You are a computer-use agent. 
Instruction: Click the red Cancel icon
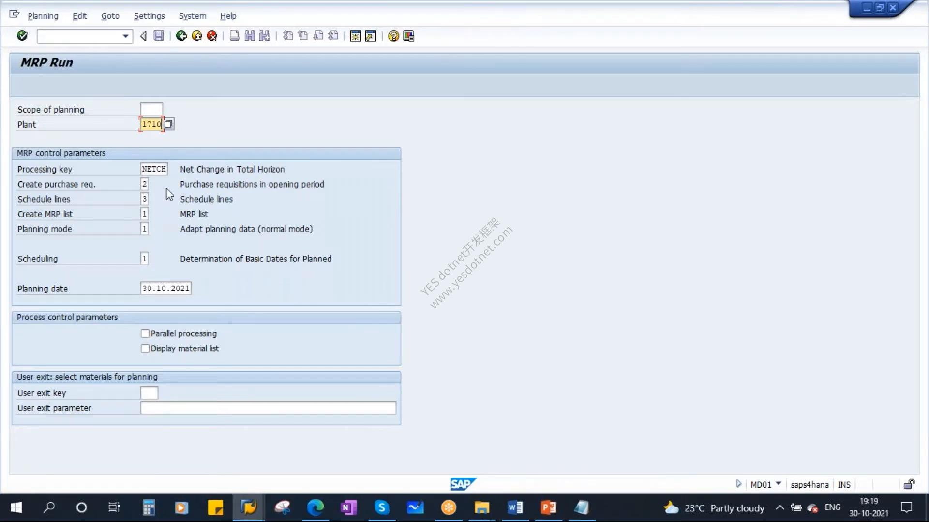[212, 36]
